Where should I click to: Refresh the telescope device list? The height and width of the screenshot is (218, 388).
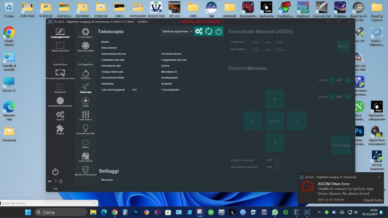(x=209, y=31)
